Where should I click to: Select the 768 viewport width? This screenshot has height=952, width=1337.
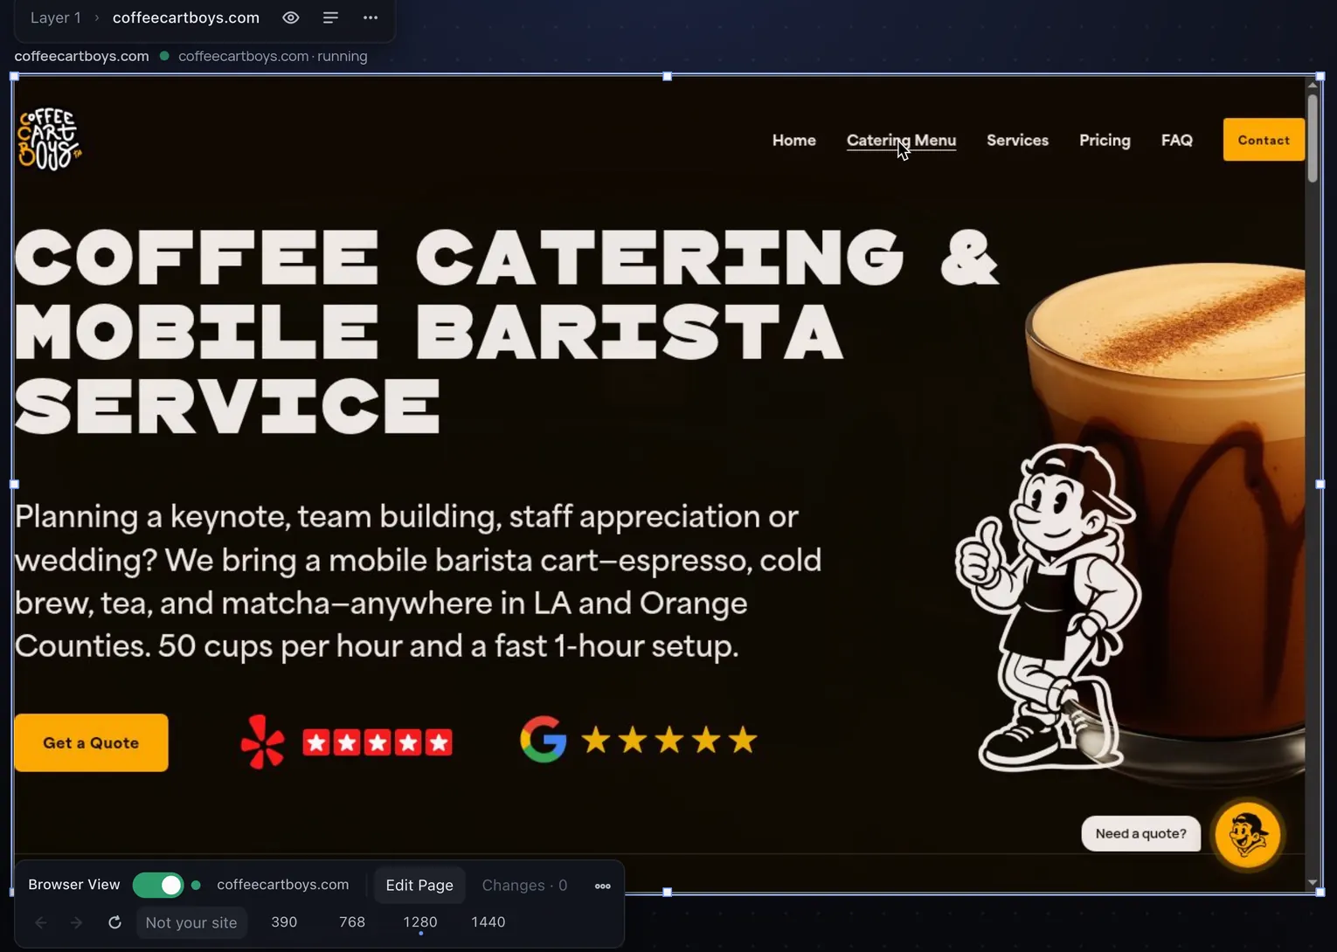pos(352,922)
